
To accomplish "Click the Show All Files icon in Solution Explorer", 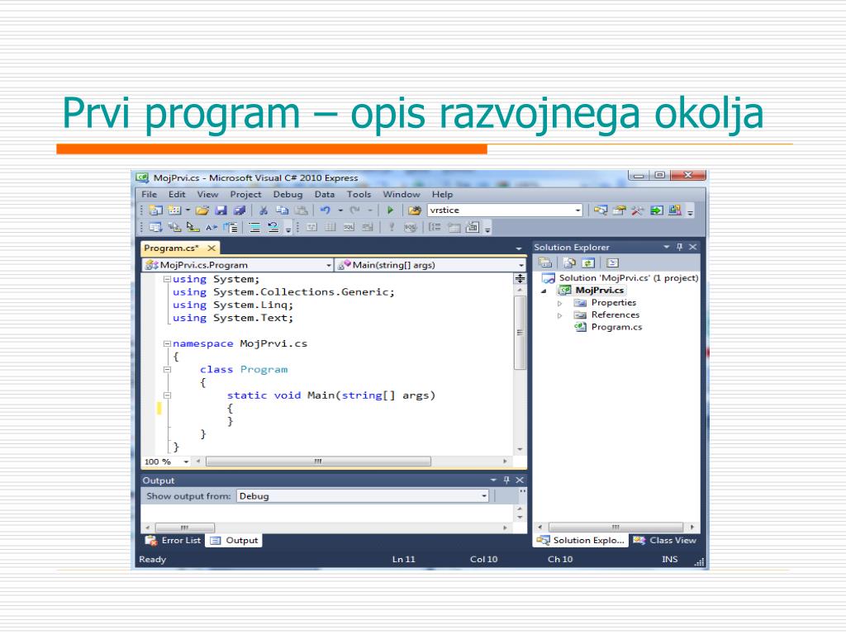I will click(569, 263).
